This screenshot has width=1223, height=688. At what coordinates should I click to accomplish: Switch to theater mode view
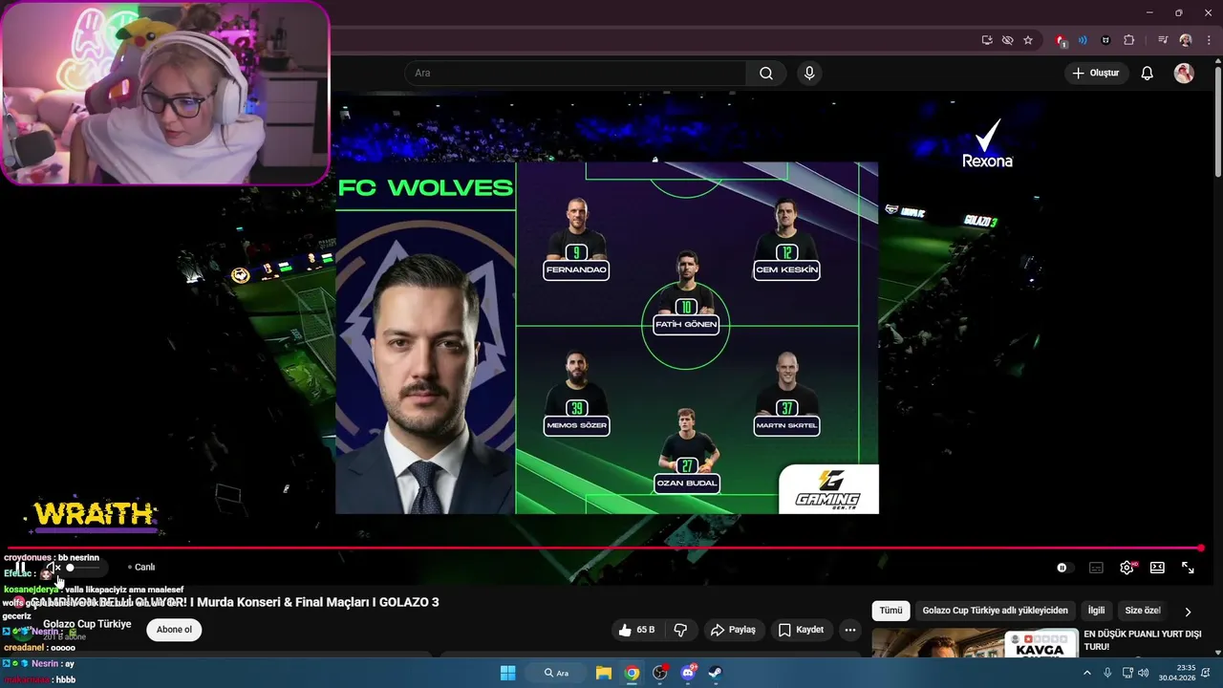pos(1157,568)
